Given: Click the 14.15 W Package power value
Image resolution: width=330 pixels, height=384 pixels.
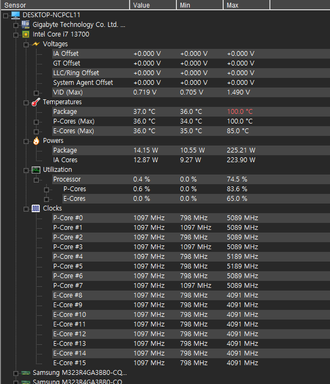Looking at the screenshot, I should [x=146, y=150].
